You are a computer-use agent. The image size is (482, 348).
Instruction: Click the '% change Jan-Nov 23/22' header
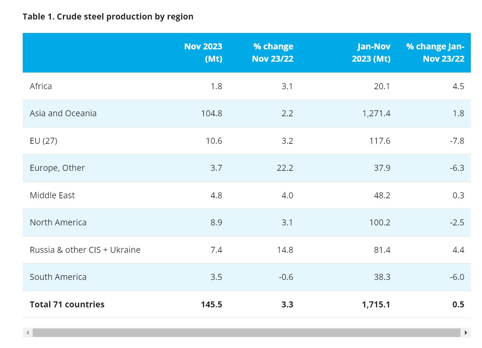435,53
